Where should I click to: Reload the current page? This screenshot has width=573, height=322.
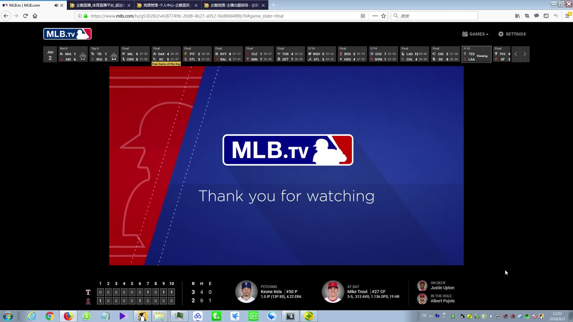click(x=25, y=16)
